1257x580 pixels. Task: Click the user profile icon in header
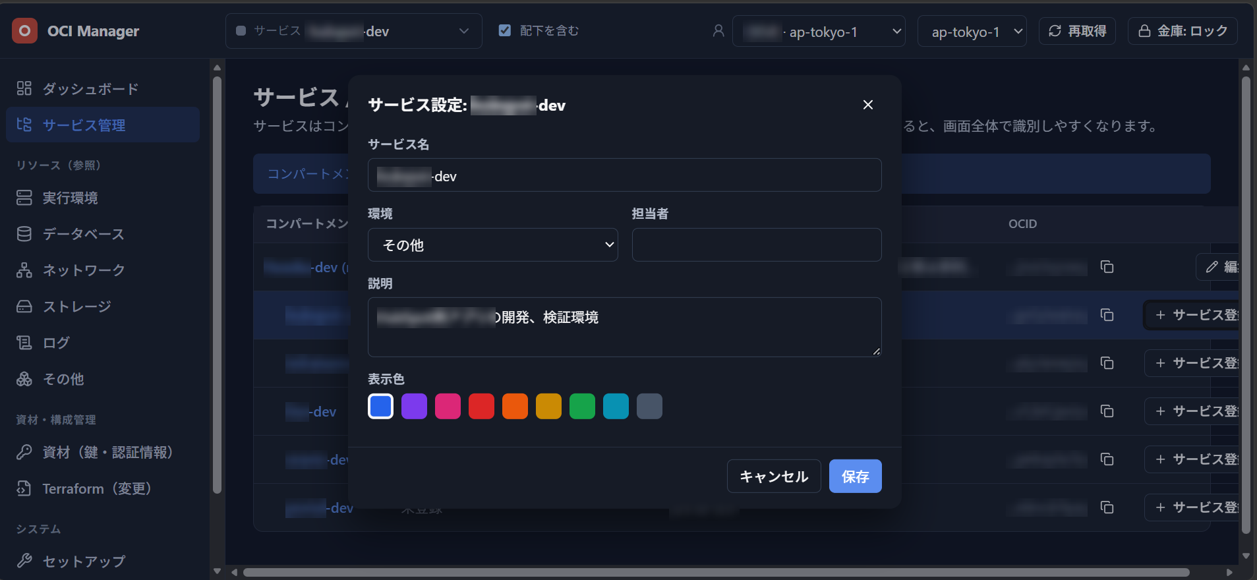tap(718, 31)
